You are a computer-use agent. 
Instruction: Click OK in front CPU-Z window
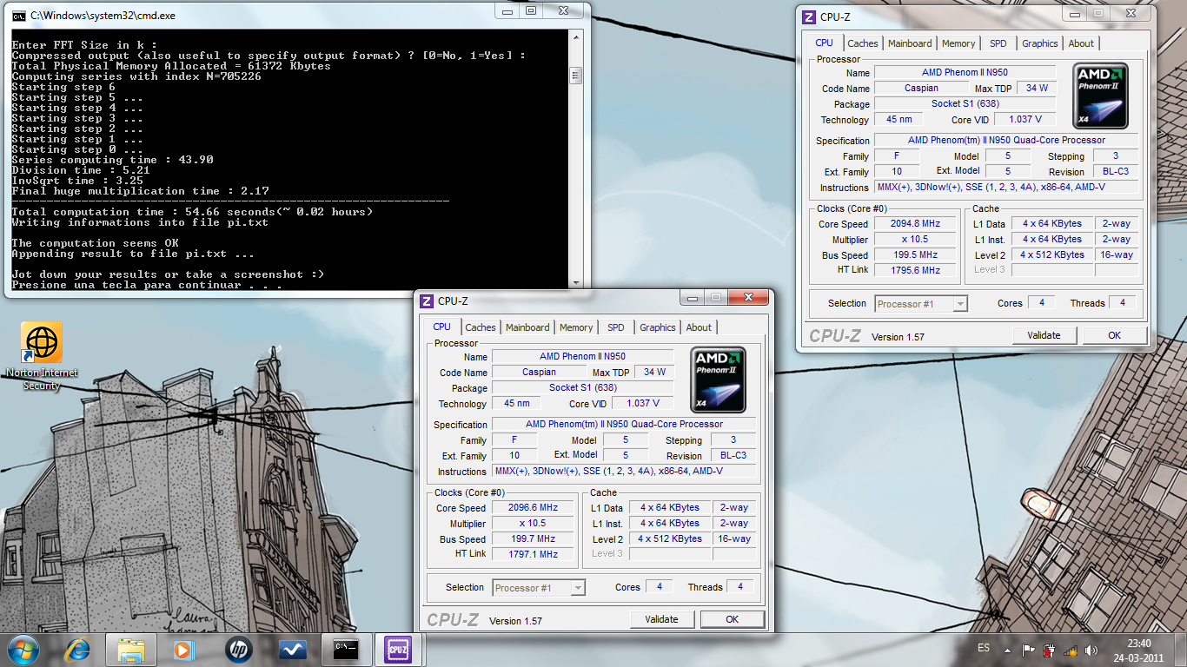coord(733,619)
